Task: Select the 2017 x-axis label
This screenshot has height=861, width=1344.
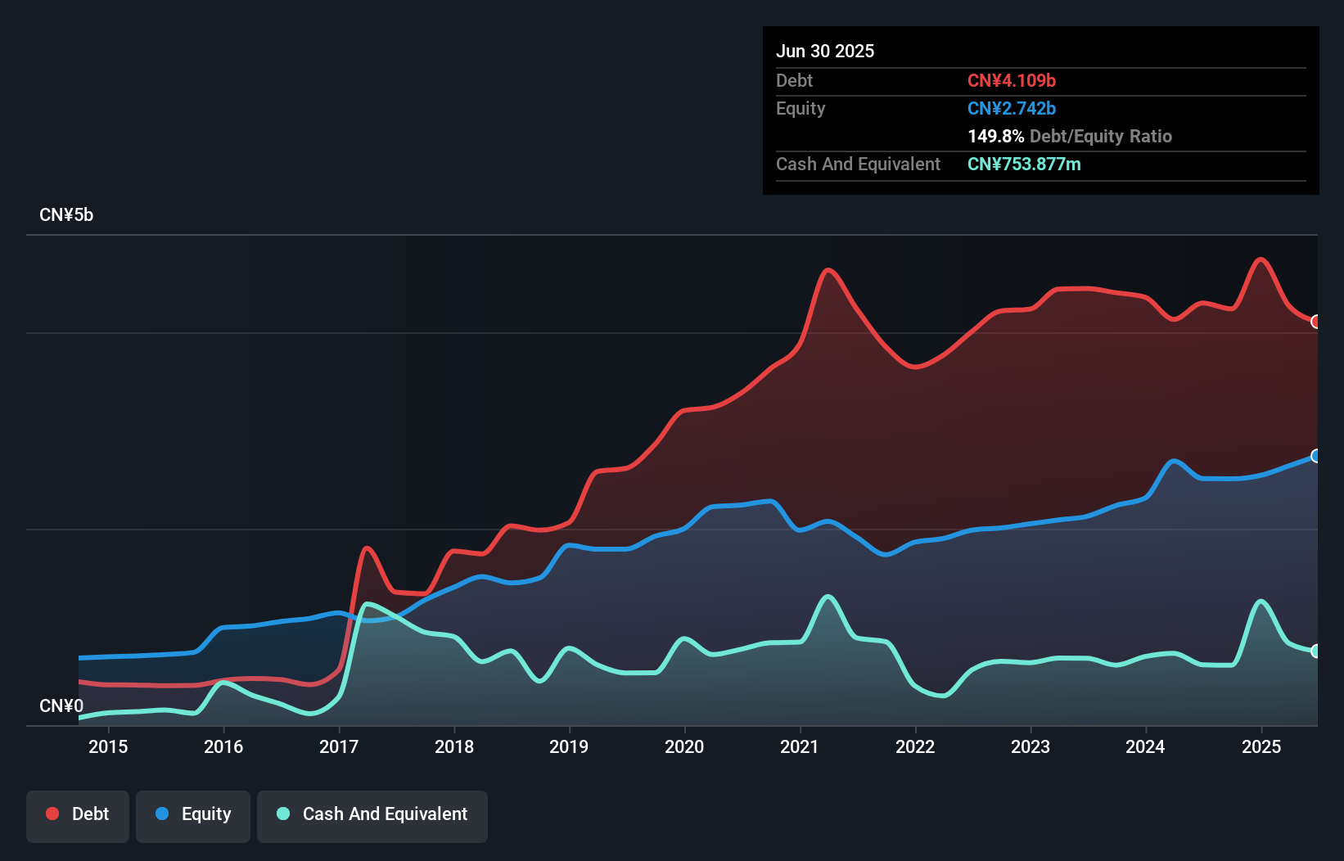Action: coord(339,746)
